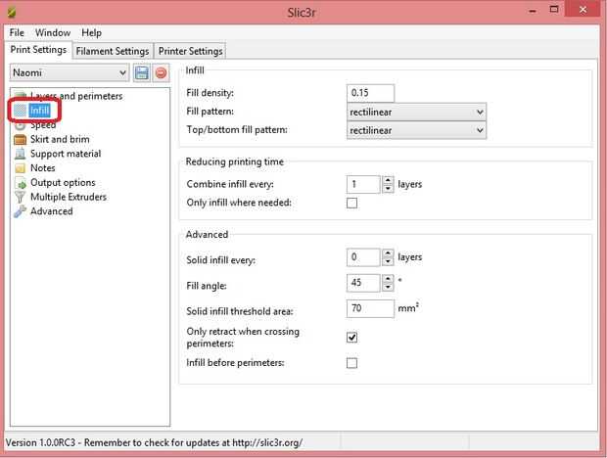Screen dimensions: 607x458
Task: Maximize the Slic3r window
Action: tap(554, 10)
